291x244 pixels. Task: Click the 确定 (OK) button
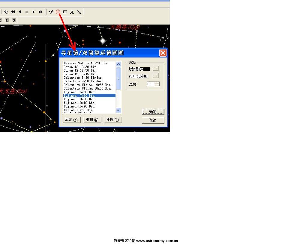[153, 112]
